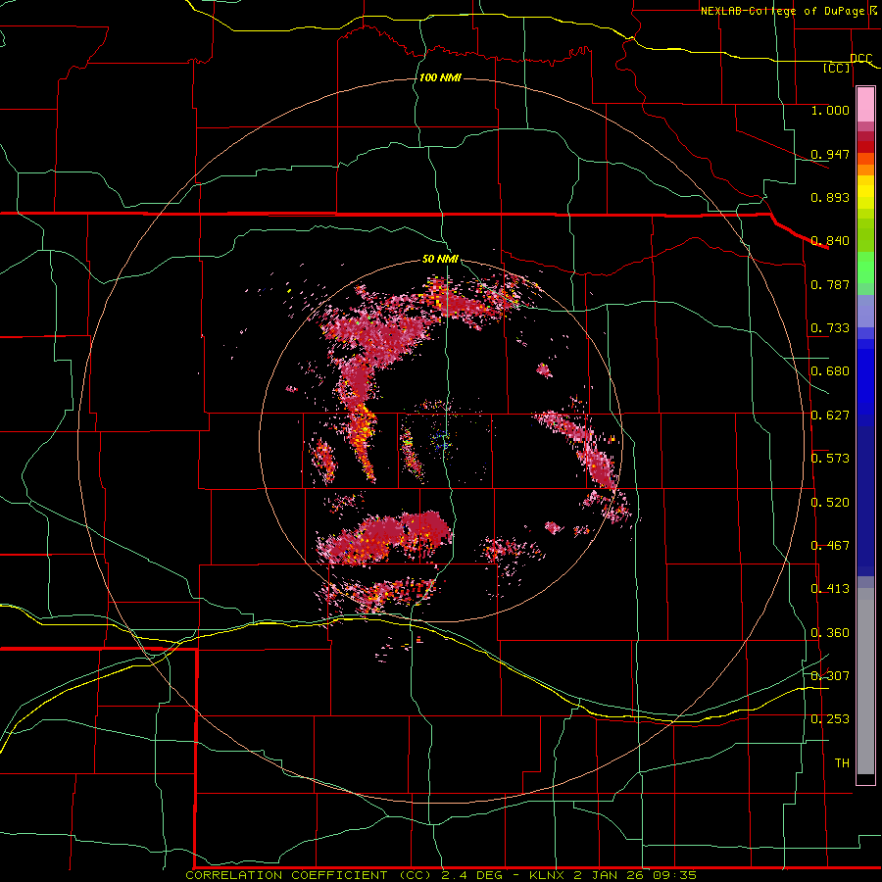The width and height of the screenshot is (882, 882).
Task: Click the 100 NMI range ring label
Action: (440, 77)
